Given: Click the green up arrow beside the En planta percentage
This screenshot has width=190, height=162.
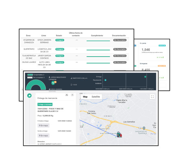Looking at the screenshot, I should point(163,57).
